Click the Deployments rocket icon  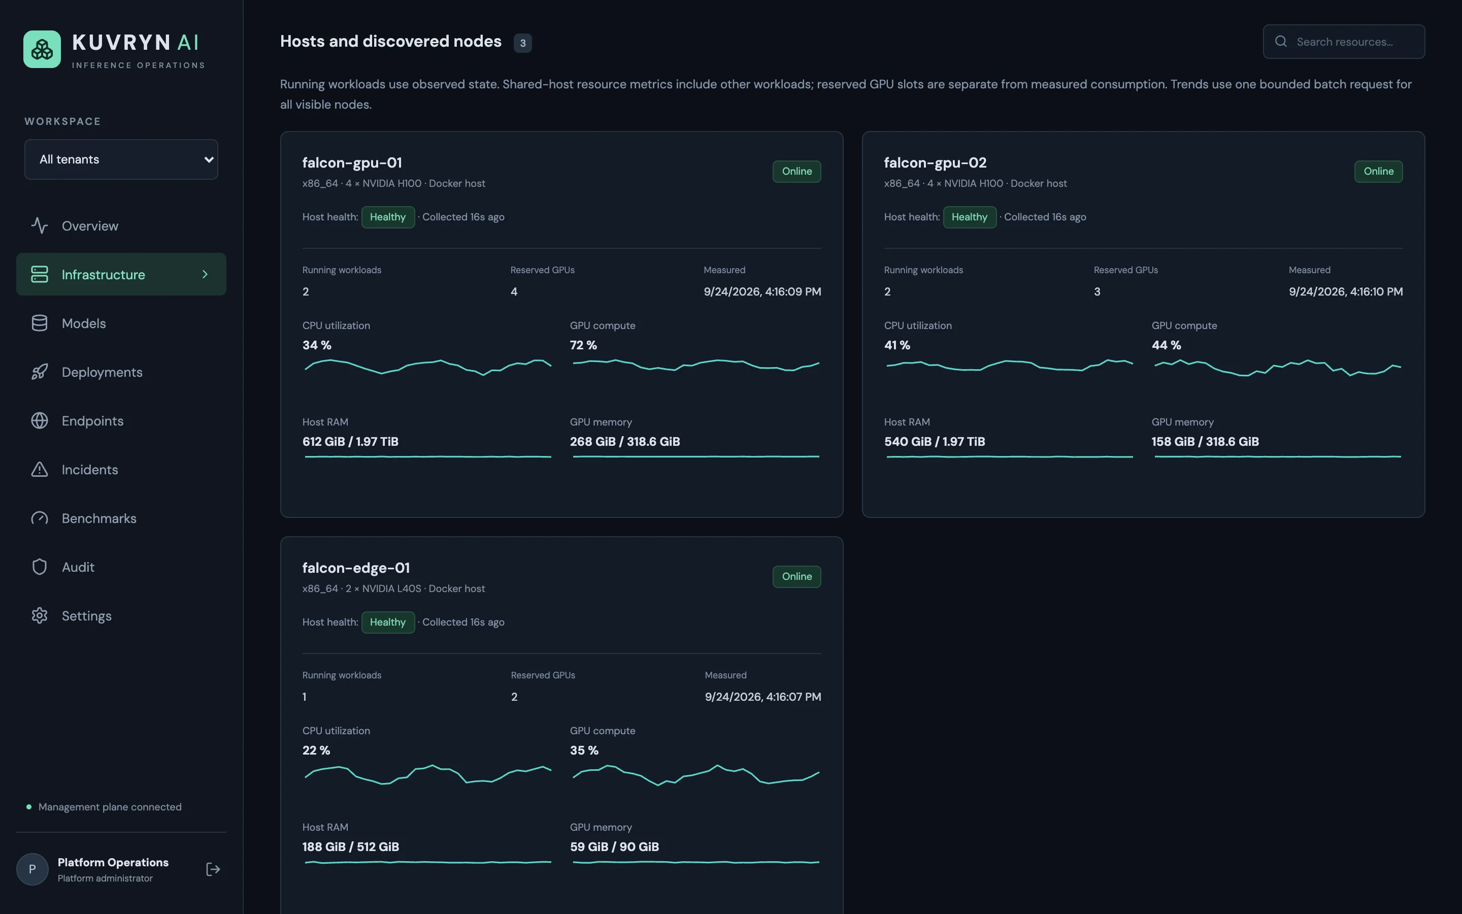[39, 372]
